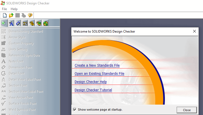Click the Open folder toolbar icon
203x115 pixels.
tap(11, 15)
